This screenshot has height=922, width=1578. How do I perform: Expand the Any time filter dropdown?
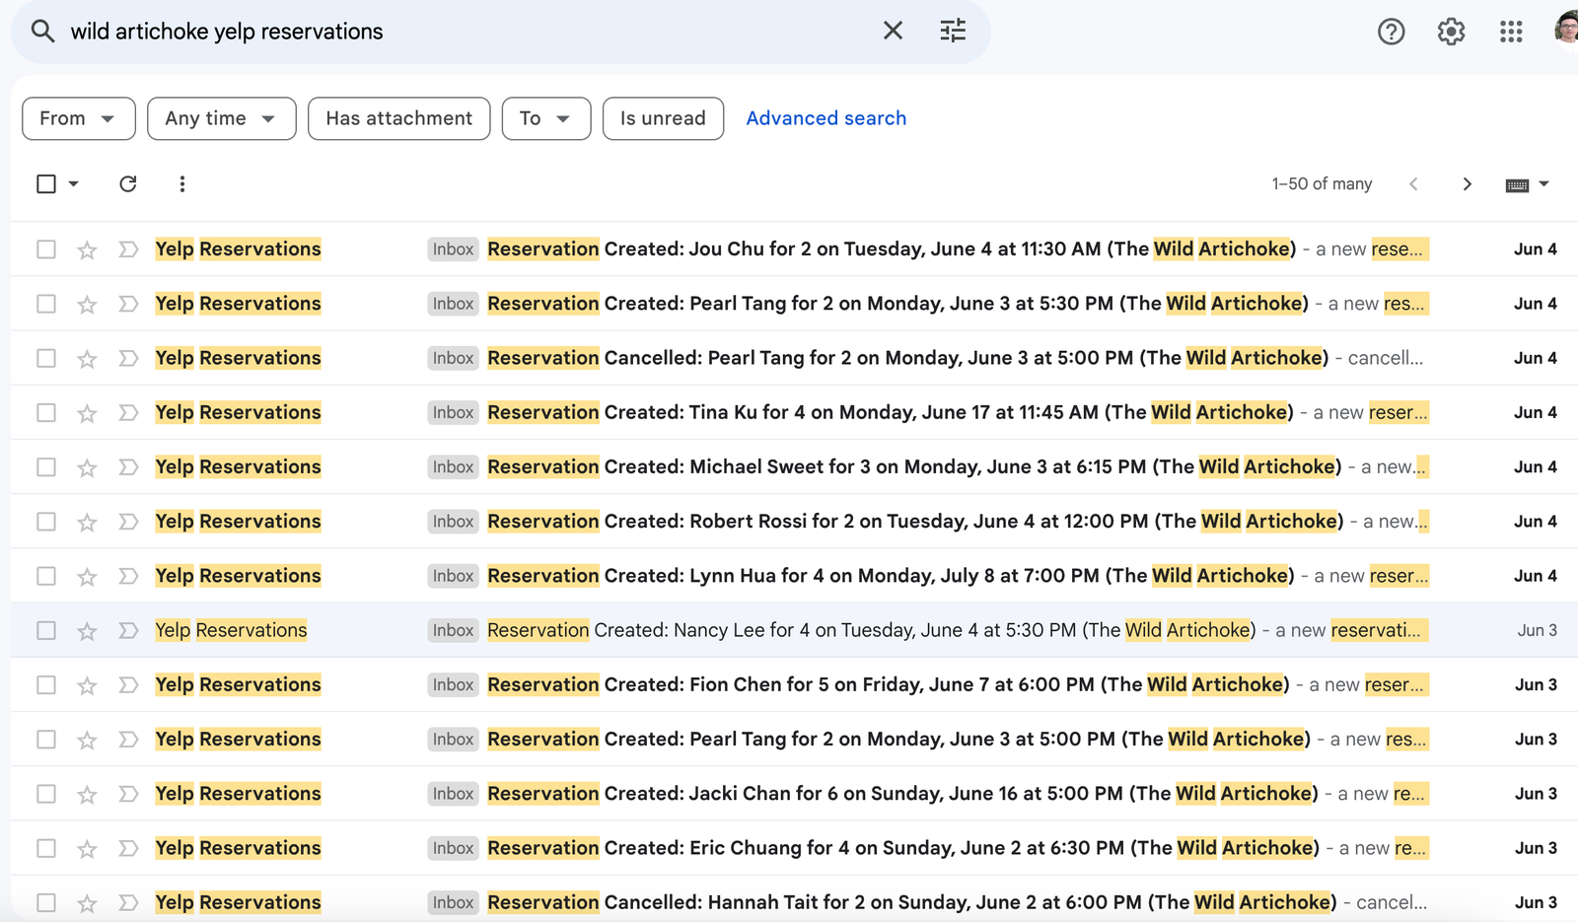point(222,118)
